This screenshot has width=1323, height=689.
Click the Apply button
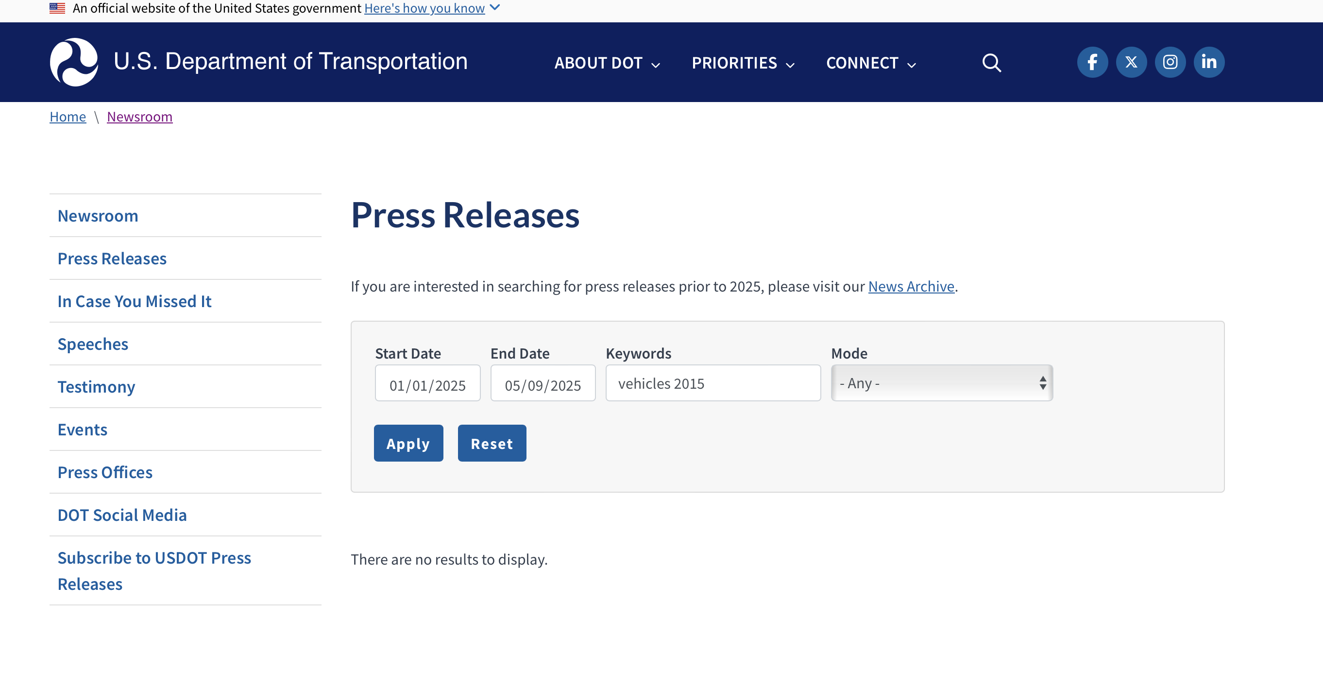tap(408, 443)
